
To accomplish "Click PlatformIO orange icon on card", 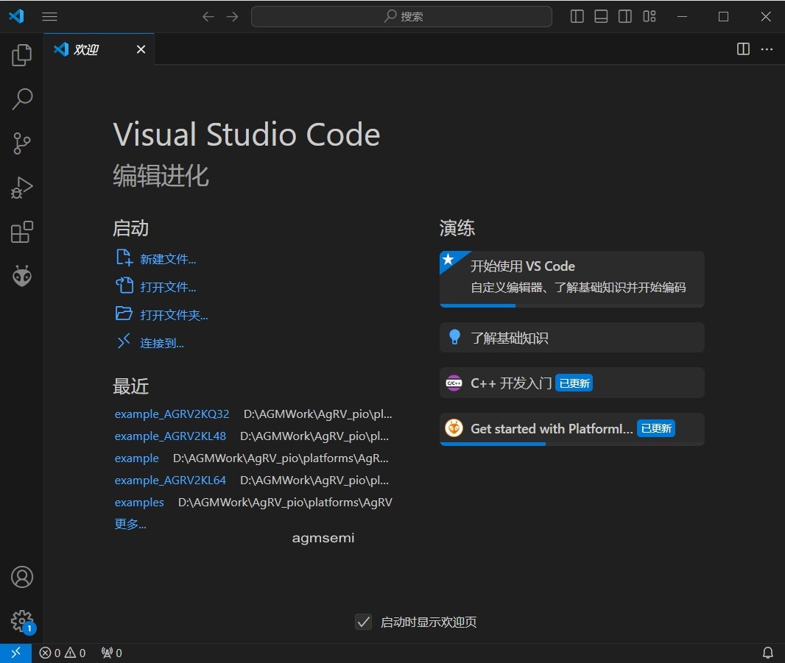I will click(454, 428).
